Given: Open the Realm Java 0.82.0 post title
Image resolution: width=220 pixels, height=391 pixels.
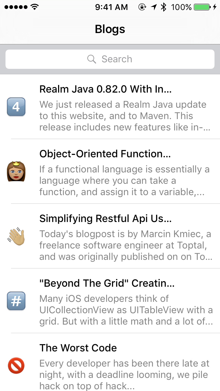Looking at the screenshot, I should point(106,89).
